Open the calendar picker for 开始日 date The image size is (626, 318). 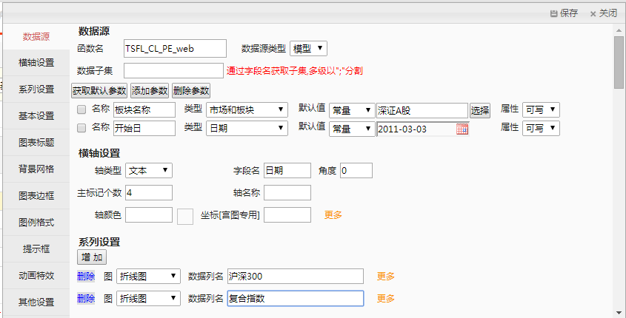pyautogui.click(x=462, y=129)
